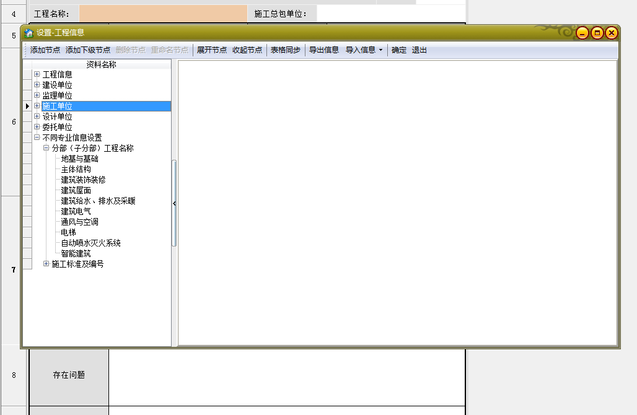Expand the 工程信息 tree node
The height and width of the screenshot is (415, 637).
point(37,74)
